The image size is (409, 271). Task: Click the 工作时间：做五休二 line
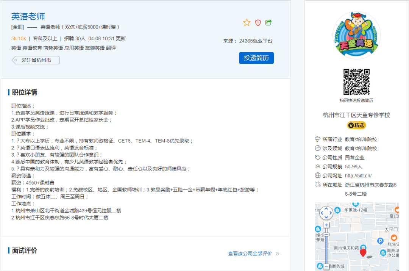50,197
